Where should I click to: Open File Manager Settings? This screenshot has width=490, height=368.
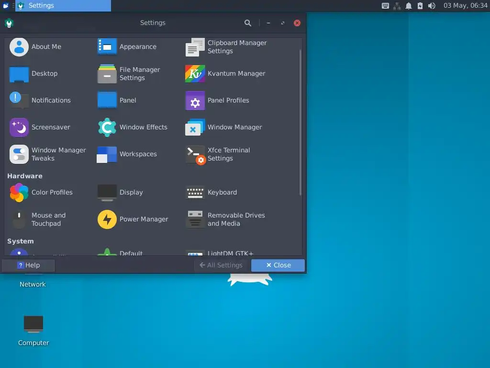[x=129, y=74]
